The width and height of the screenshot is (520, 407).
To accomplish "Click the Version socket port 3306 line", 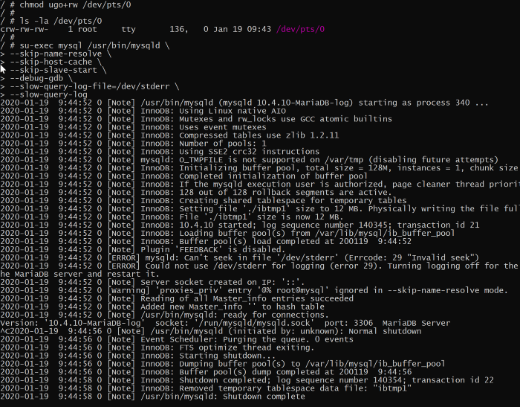I will [225, 323].
